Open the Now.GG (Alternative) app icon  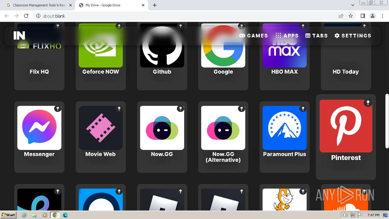(x=223, y=128)
